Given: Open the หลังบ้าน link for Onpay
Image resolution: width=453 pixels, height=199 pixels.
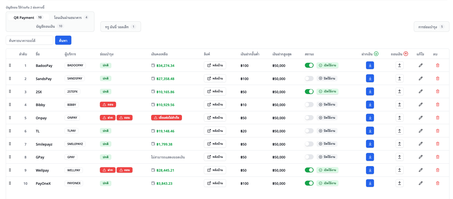Looking at the screenshot, I should (x=215, y=118).
